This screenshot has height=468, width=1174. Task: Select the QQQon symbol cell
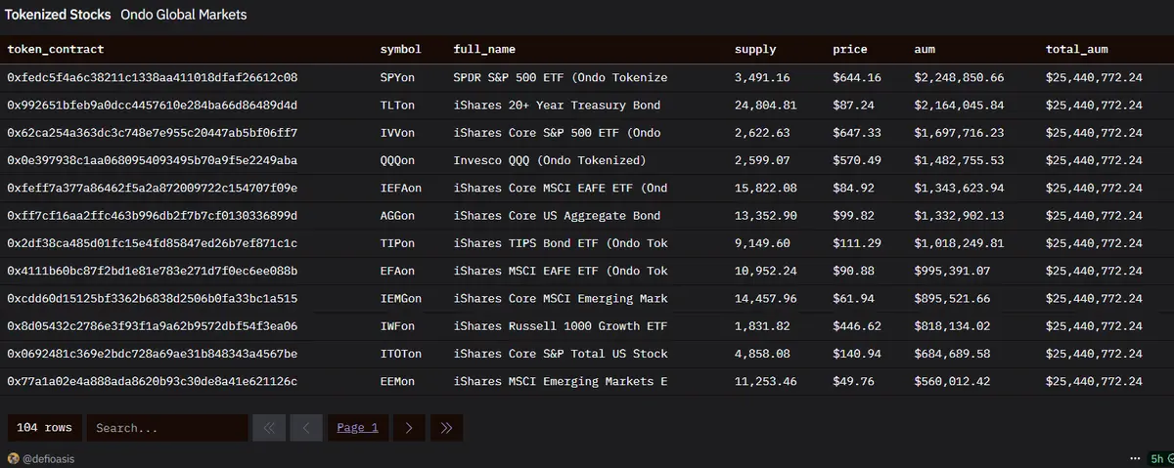[397, 160]
